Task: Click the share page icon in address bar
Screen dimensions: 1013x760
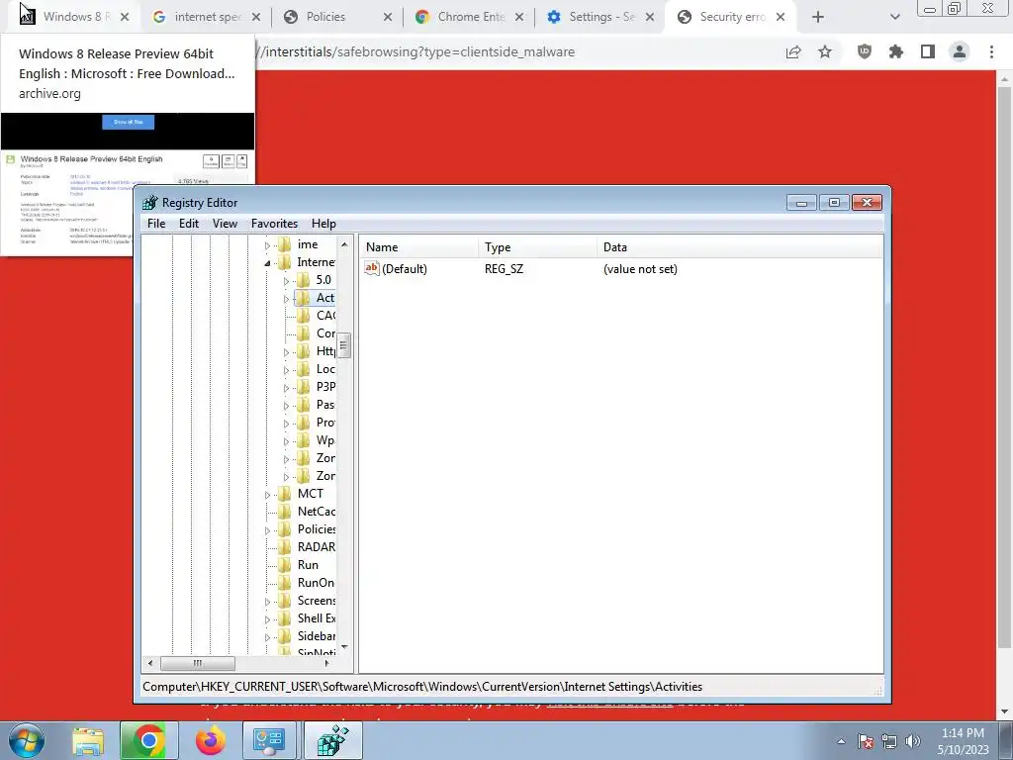Action: click(793, 52)
